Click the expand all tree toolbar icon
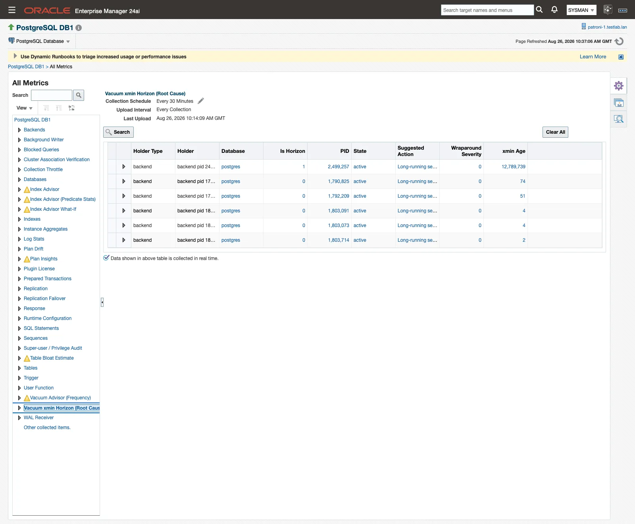Image resolution: width=635 pixels, height=524 pixels. pos(46,108)
